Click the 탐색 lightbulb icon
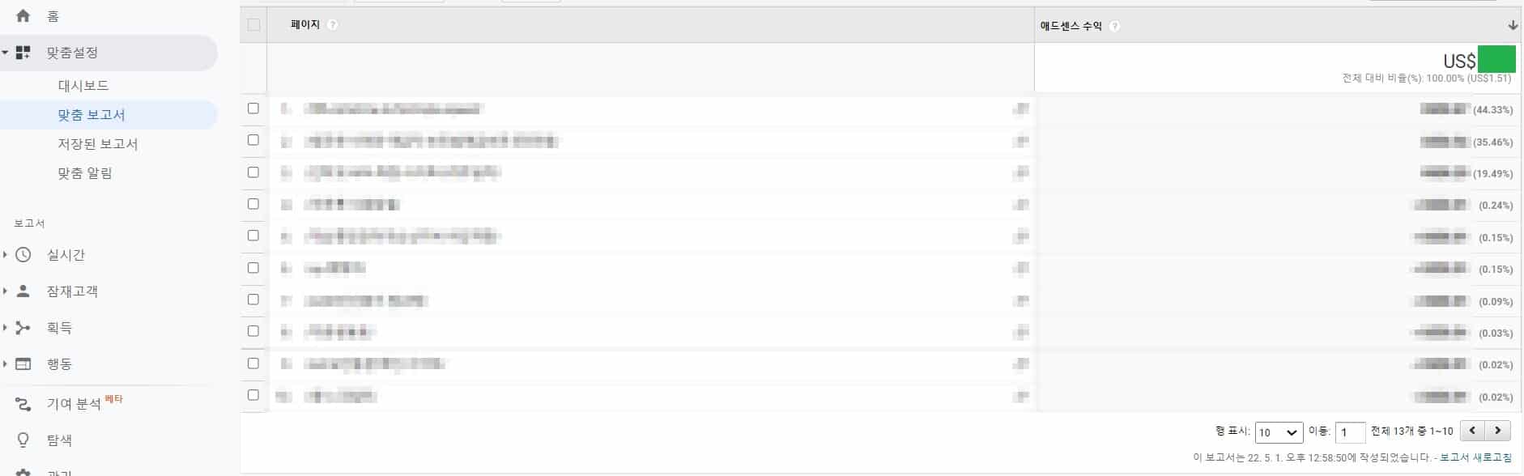Image resolution: width=1524 pixels, height=476 pixels. (23, 440)
